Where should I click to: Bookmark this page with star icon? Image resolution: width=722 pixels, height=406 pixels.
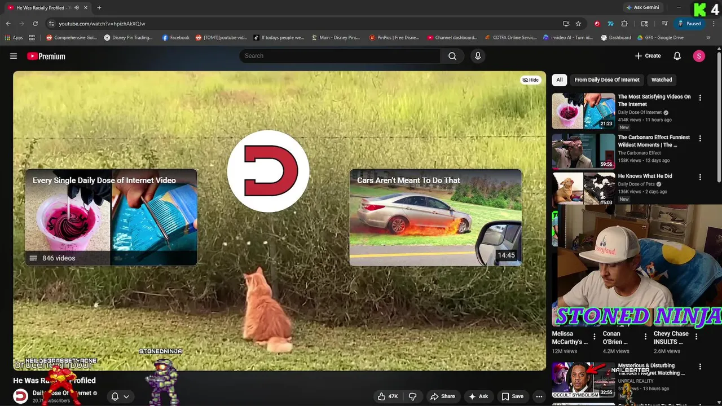[578, 24]
